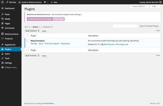This screenshot has width=163, height=106.
Task: Toggle select-all checkbox in table header
Action: (27, 36)
